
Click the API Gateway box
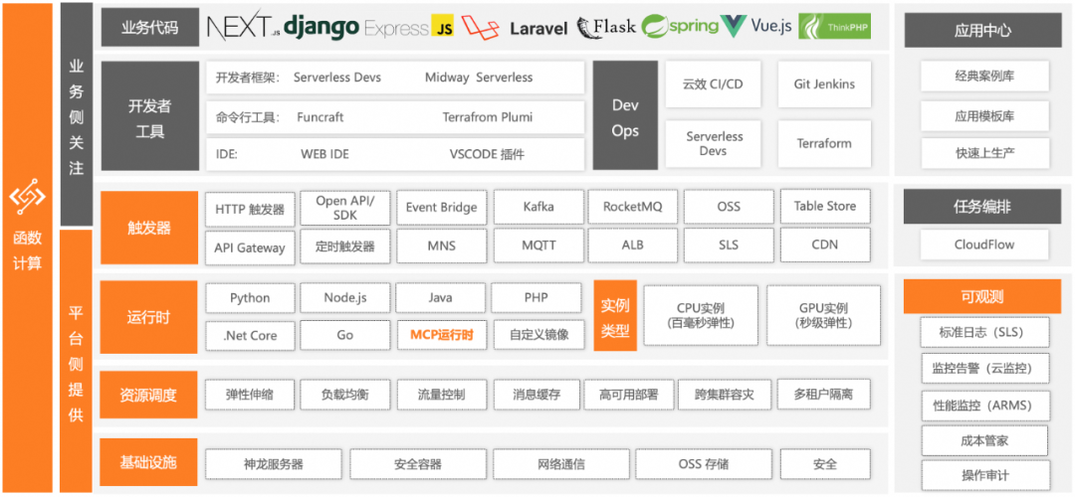(x=250, y=248)
